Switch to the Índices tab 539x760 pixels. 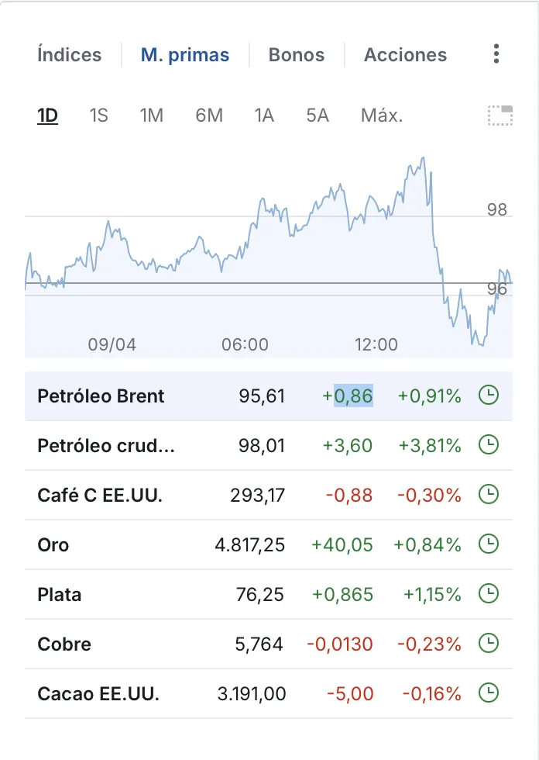click(x=70, y=55)
